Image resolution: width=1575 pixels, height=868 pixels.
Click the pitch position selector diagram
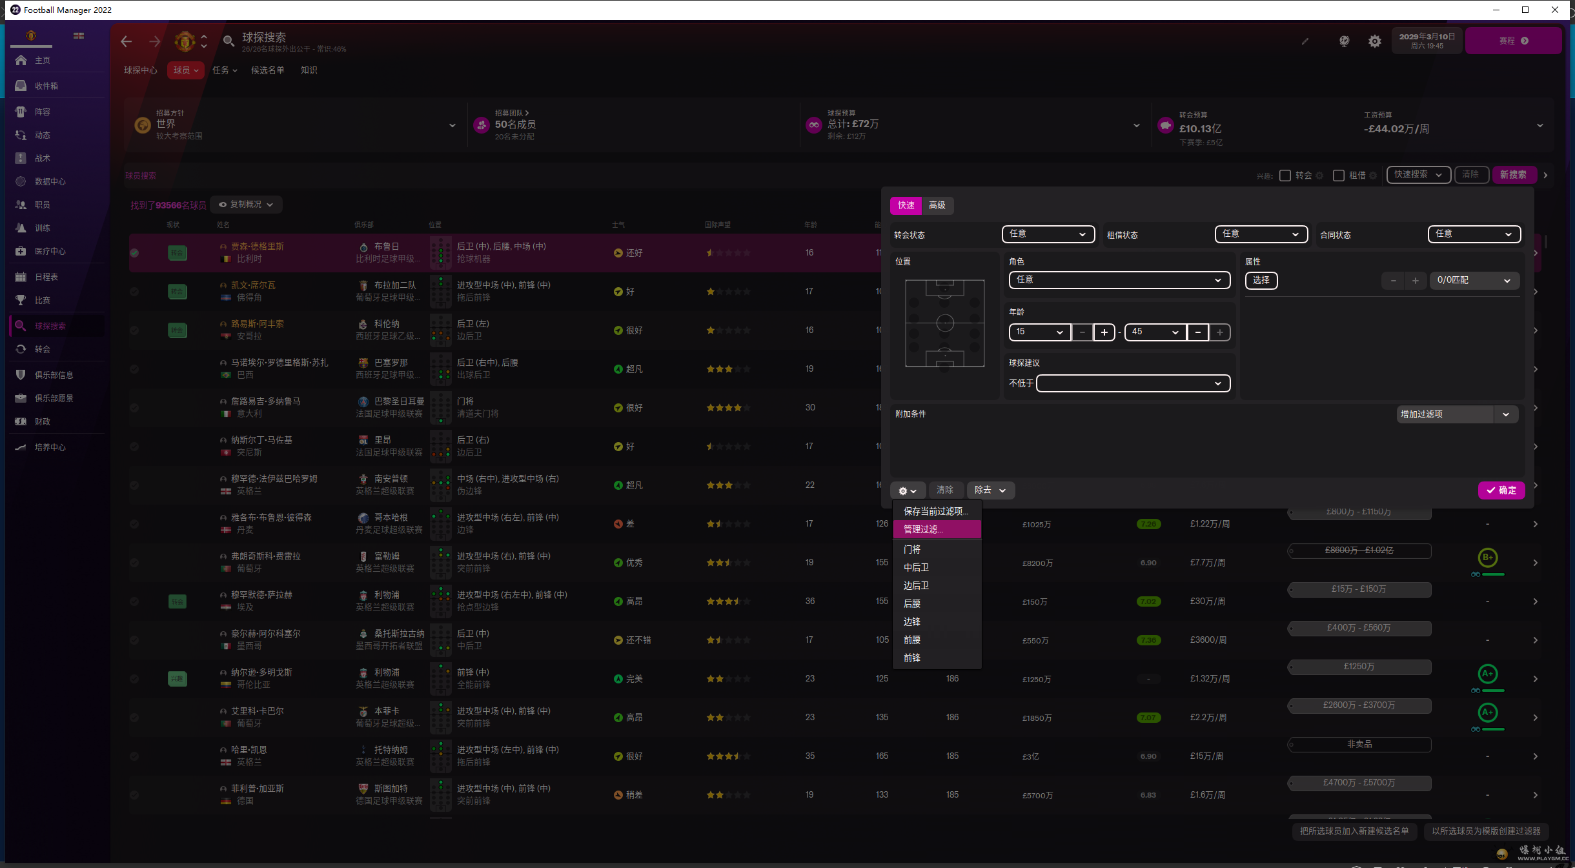click(x=945, y=323)
